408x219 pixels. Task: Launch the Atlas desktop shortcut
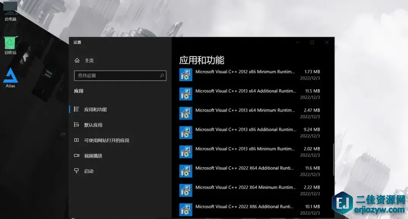pos(10,78)
